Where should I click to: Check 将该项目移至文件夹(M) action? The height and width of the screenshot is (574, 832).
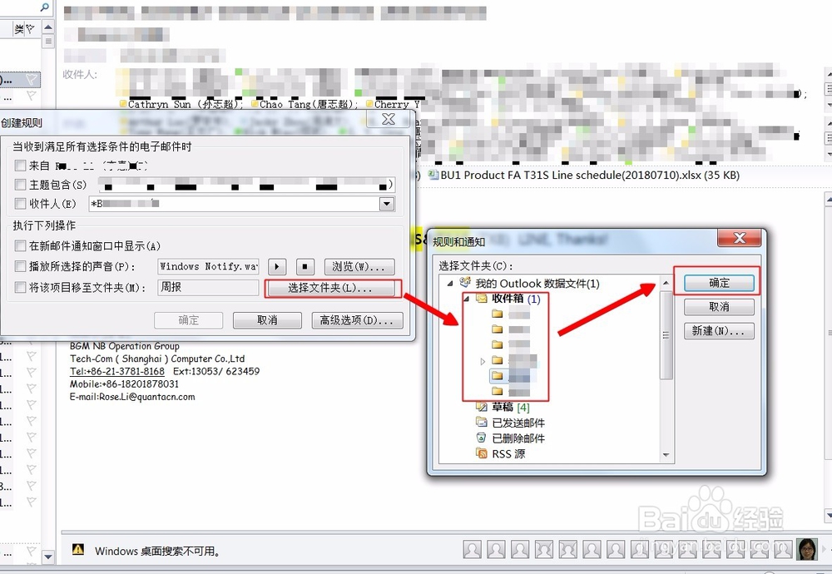[x=21, y=285]
